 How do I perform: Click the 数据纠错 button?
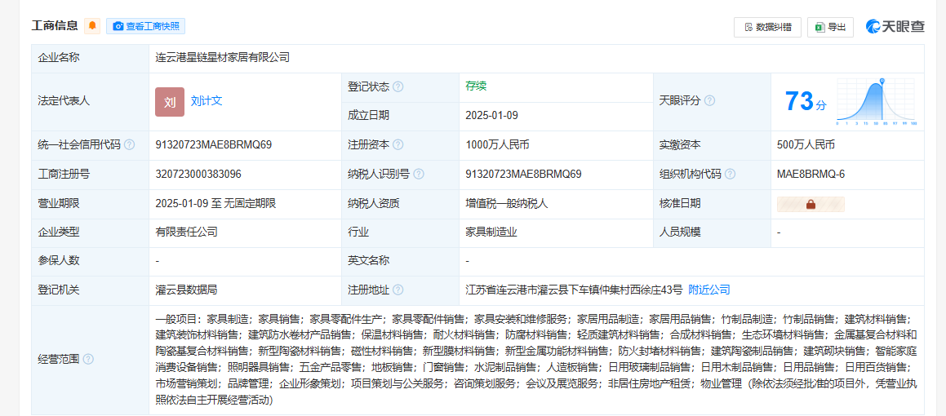point(767,27)
